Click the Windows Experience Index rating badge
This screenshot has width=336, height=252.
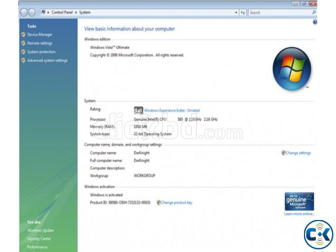pos(139,110)
